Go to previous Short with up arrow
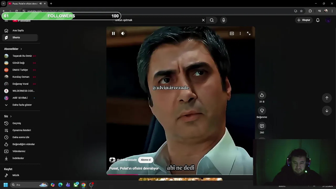The image size is (336, 189). point(327,98)
